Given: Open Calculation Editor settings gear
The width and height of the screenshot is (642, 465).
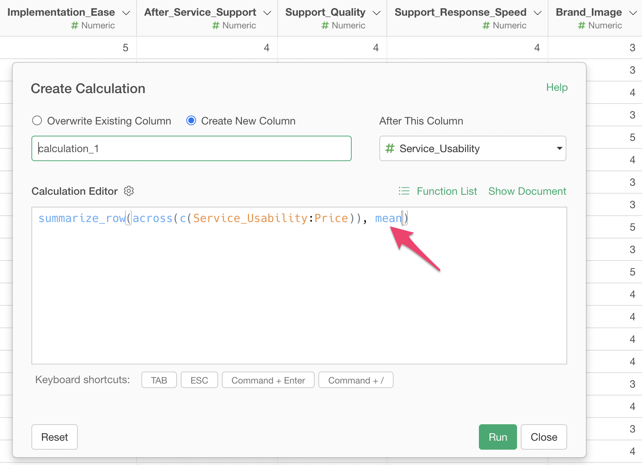Looking at the screenshot, I should click(x=129, y=191).
